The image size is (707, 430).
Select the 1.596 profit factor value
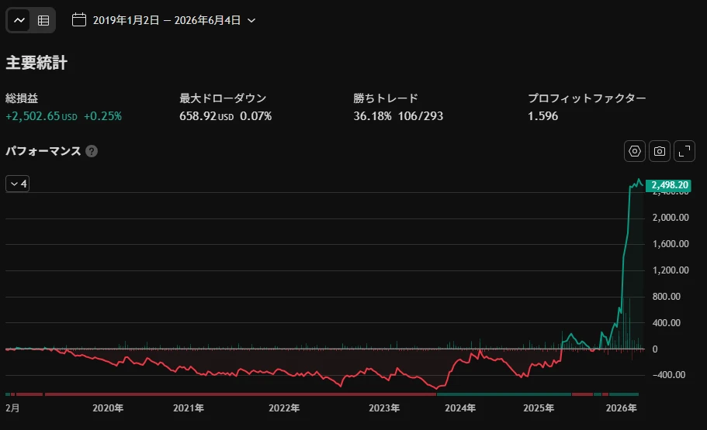click(x=543, y=116)
